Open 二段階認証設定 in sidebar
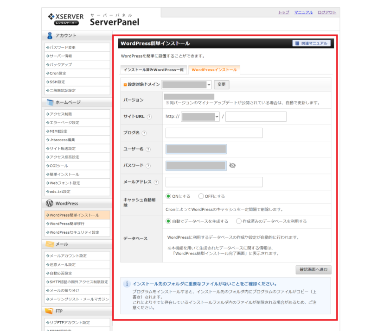Viewport: 371px width, 331px height. click(77, 90)
